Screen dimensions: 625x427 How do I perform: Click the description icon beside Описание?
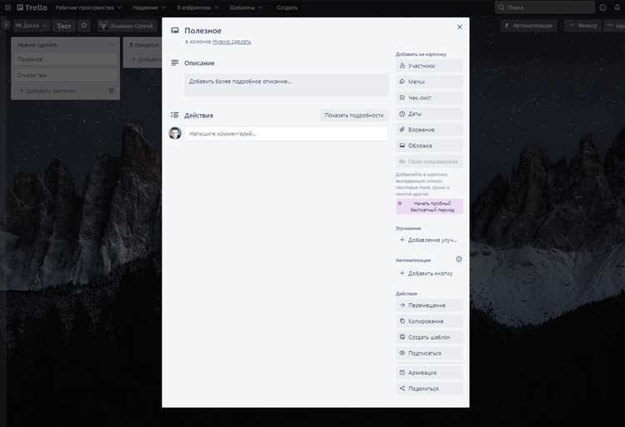pyautogui.click(x=175, y=63)
